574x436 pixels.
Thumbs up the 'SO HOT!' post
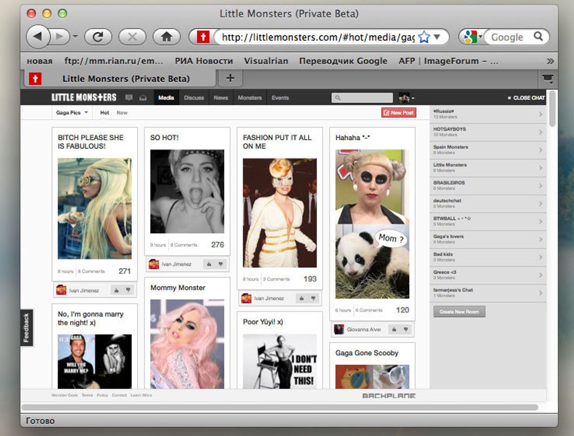[209, 264]
